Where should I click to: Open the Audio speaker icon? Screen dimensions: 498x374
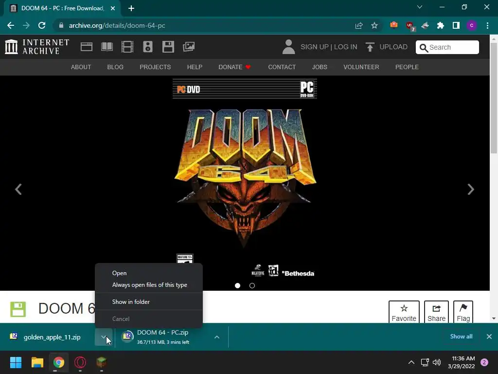pos(148,47)
